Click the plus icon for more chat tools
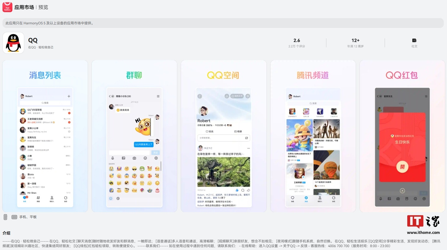The width and height of the screenshot is (447, 250). click(156, 158)
